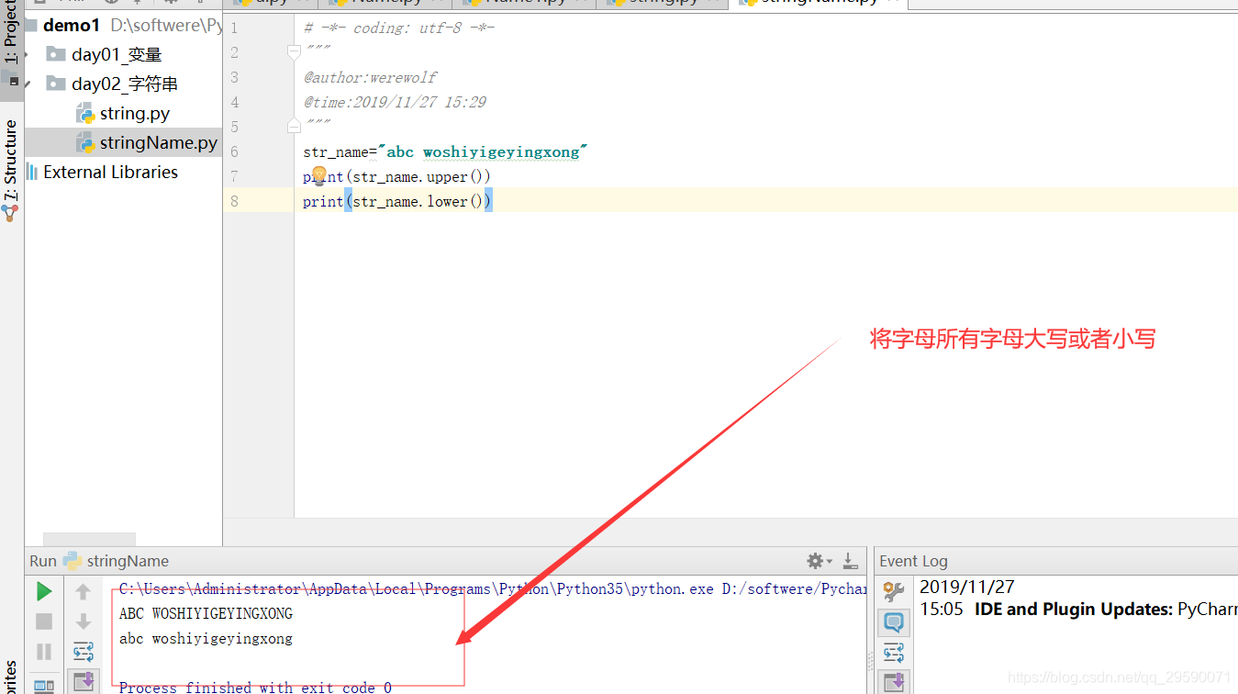Click the @author:werewolf line
Viewport: 1238px width, 694px height.
[x=371, y=77]
